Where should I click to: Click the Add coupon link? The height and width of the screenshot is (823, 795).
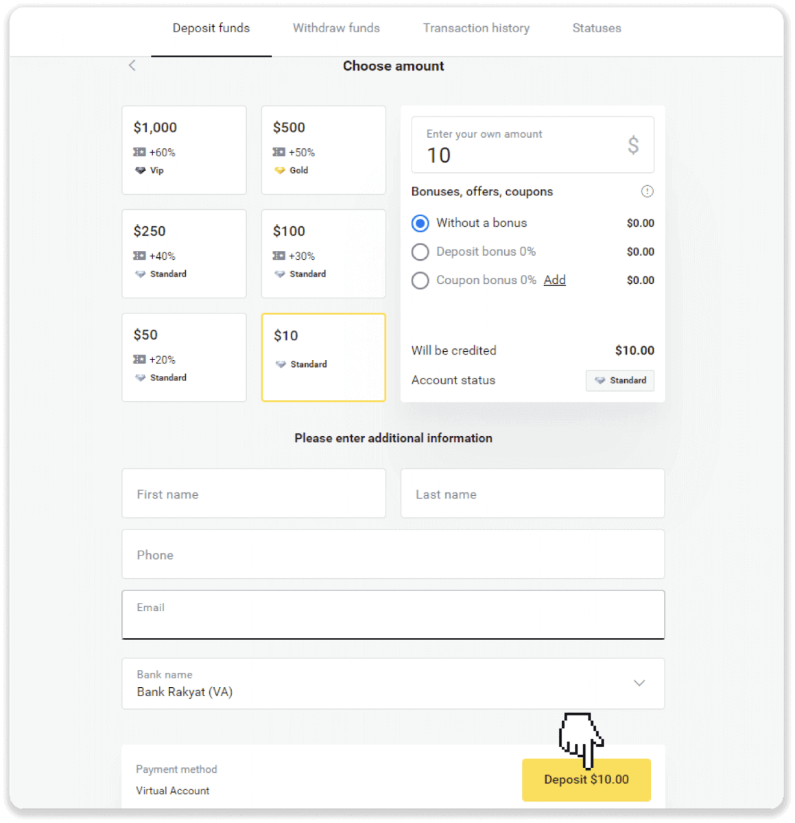click(554, 280)
